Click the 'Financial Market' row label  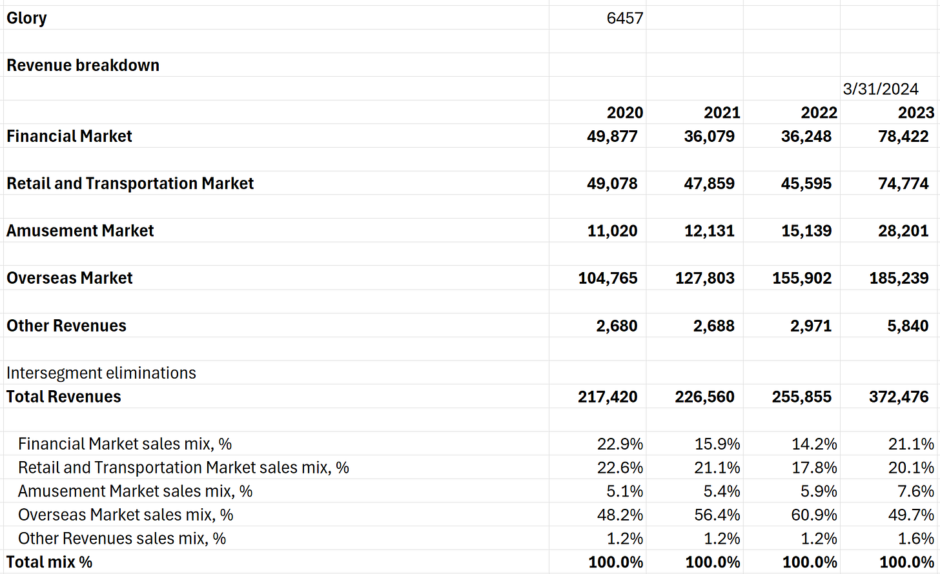tap(69, 136)
